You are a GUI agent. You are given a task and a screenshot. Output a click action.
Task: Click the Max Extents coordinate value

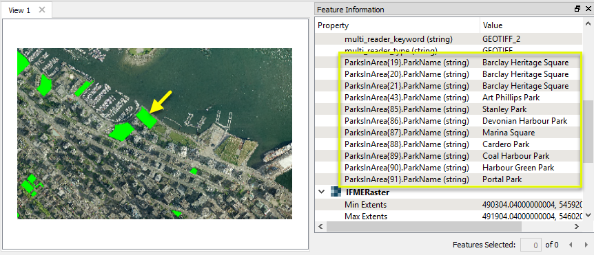pos(532,217)
